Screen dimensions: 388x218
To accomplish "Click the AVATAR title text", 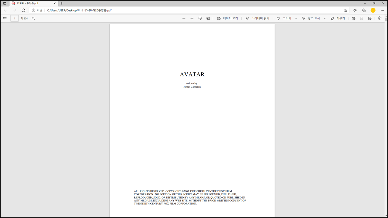I will (192, 74).
